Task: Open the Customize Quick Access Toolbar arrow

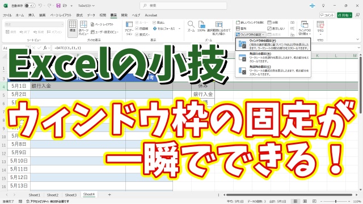Action: (x=71, y=6)
